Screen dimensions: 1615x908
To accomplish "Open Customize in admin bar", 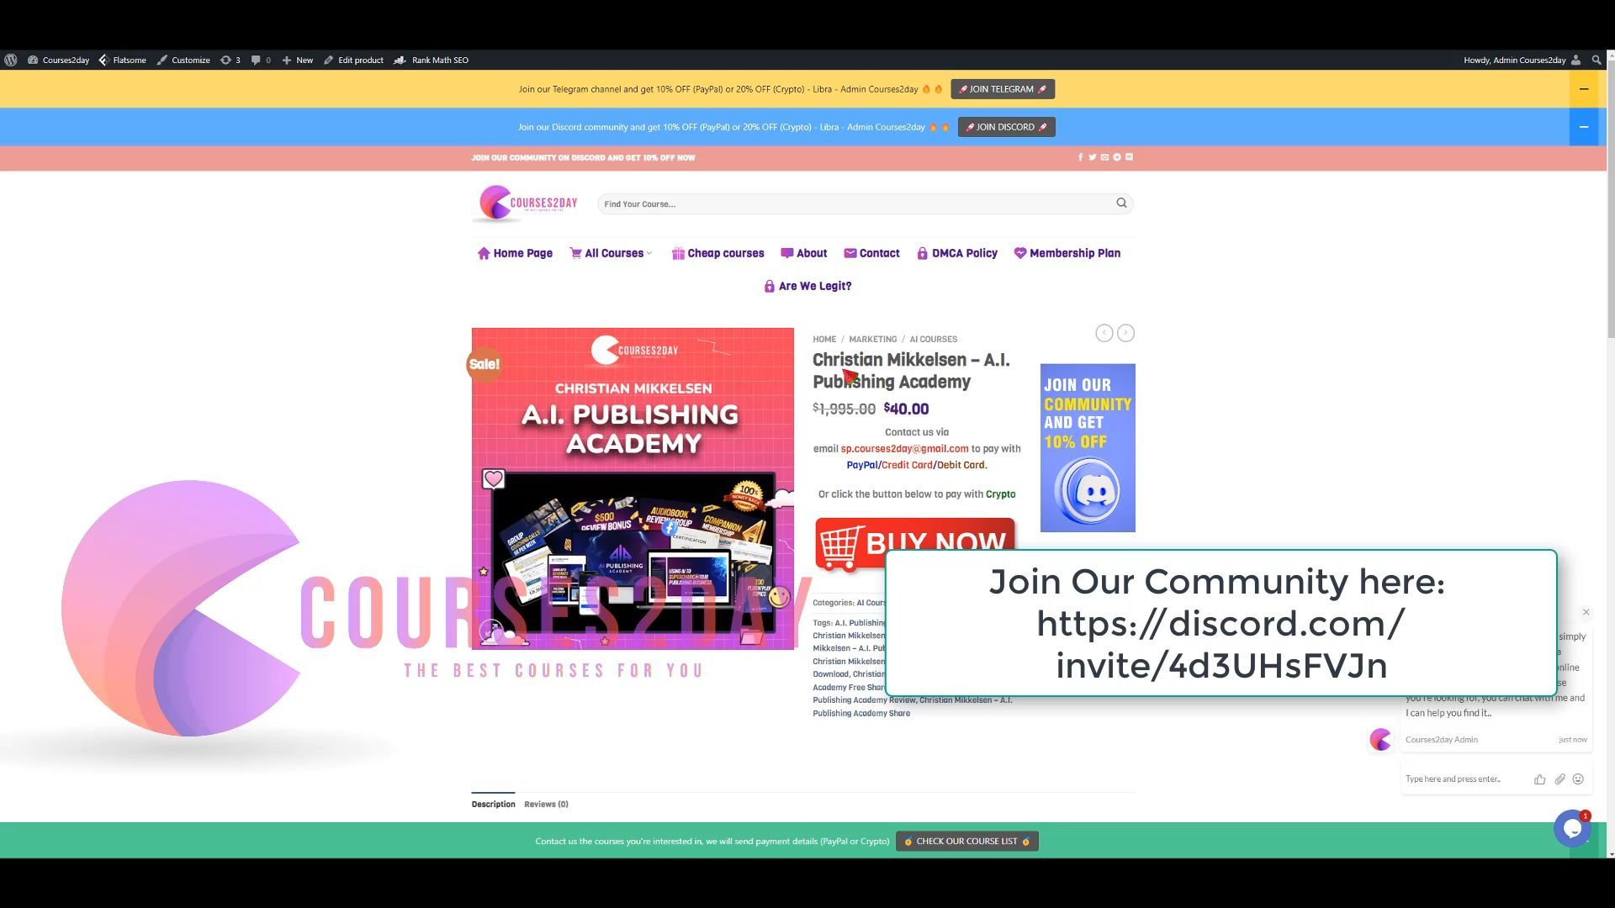I will [x=183, y=60].
